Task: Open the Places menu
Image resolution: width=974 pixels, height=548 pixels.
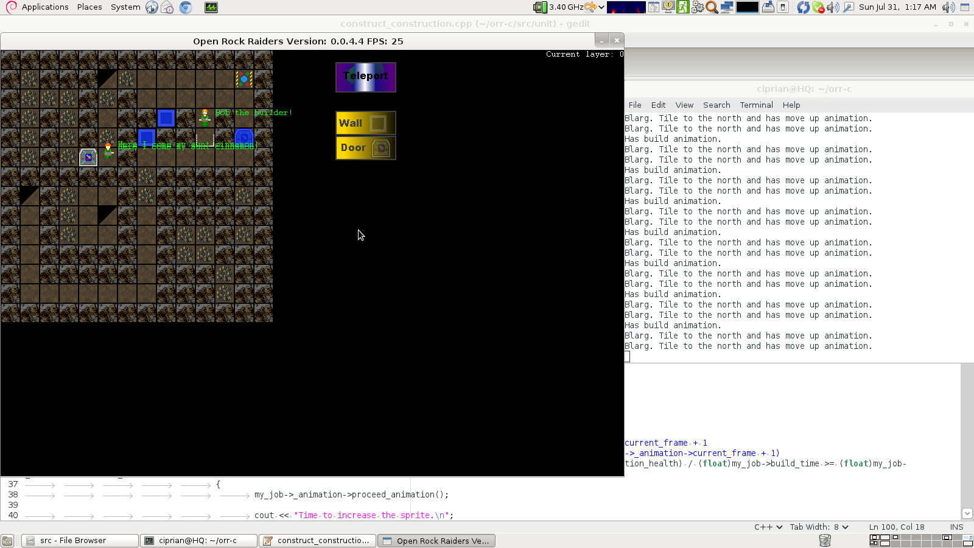Action: (x=89, y=7)
